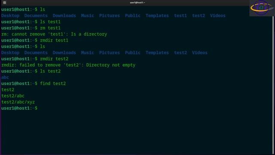Click the user1@host1 window title
Image resolution: width=275 pixels, height=155 pixels.
137,3
